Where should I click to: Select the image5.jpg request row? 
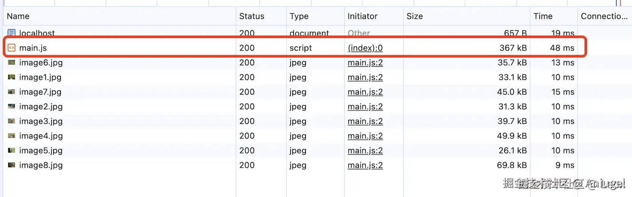[317, 150]
